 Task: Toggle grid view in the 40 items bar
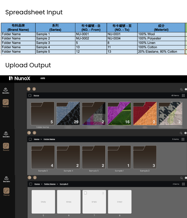pyautogui.click(x=183, y=96)
